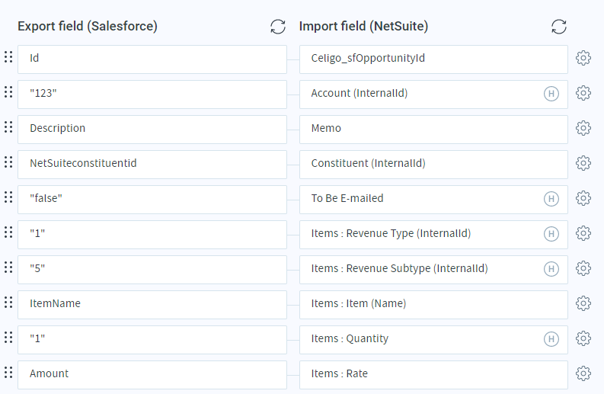604x394 pixels.
Task: Grab drag handle of the Id row
Action: tap(8, 57)
